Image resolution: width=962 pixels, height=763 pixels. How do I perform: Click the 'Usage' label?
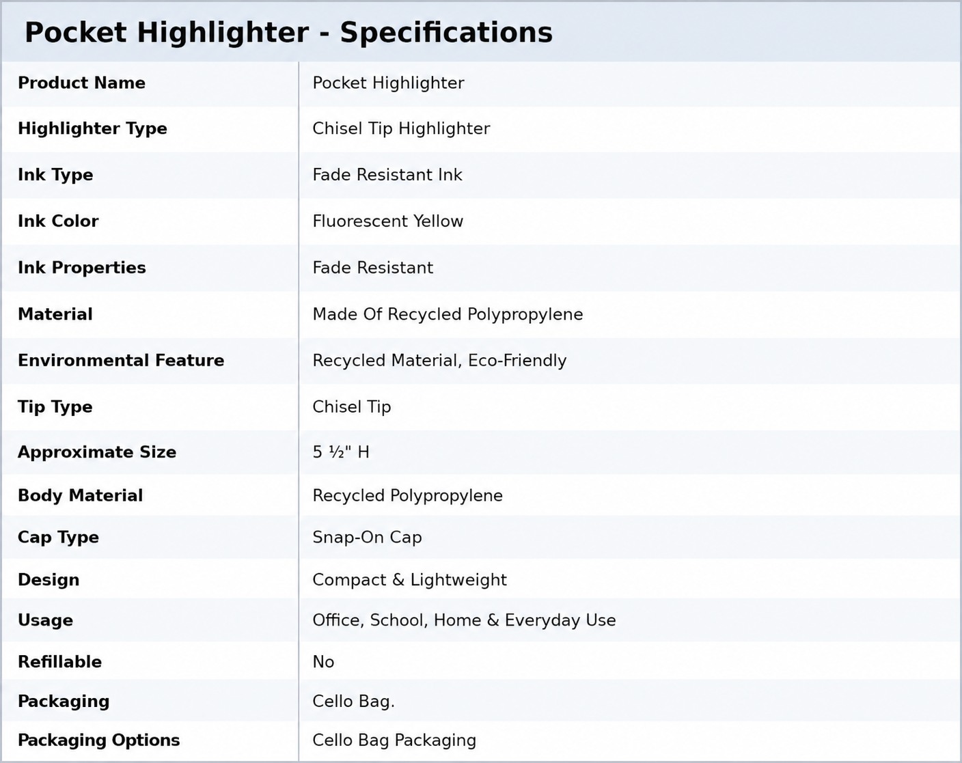45,621
